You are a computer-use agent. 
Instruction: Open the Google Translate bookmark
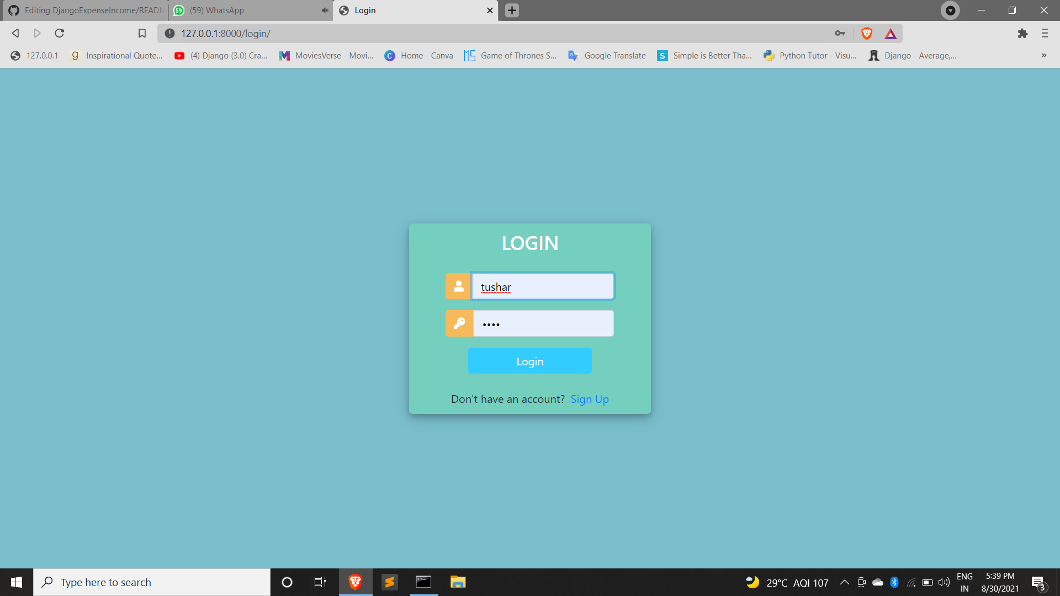(x=606, y=55)
